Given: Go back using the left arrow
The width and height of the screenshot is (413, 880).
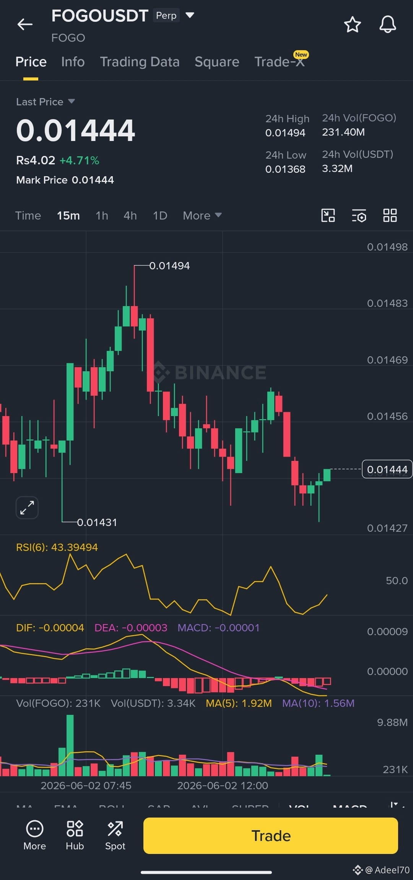Looking at the screenshot, I should [x=25, y=25].
